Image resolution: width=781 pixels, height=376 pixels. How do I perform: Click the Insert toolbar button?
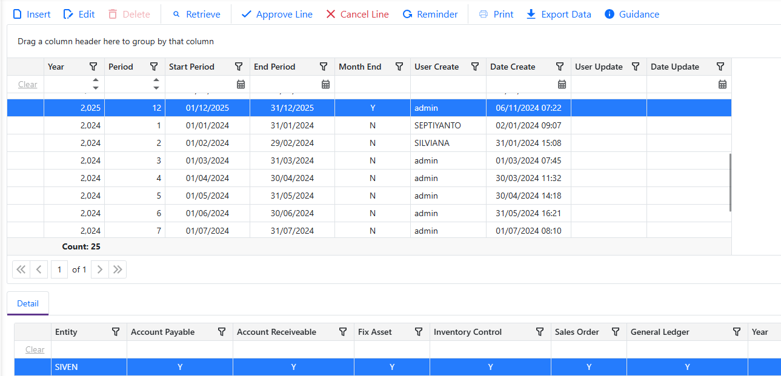(x=32, y=14)
